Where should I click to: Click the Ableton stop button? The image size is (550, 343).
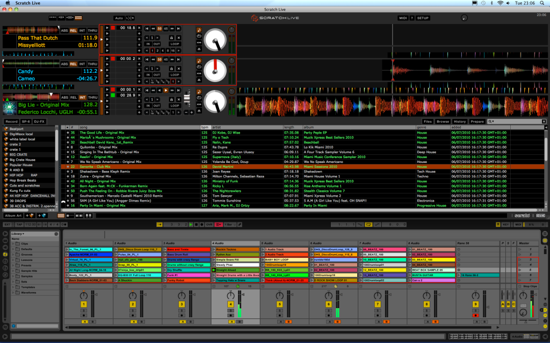pyautogui.click(x=197, y=225)
